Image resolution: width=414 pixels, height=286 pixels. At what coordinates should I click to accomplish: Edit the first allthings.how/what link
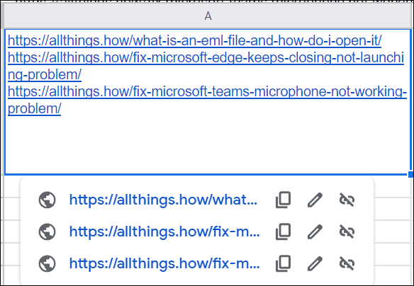315,200
